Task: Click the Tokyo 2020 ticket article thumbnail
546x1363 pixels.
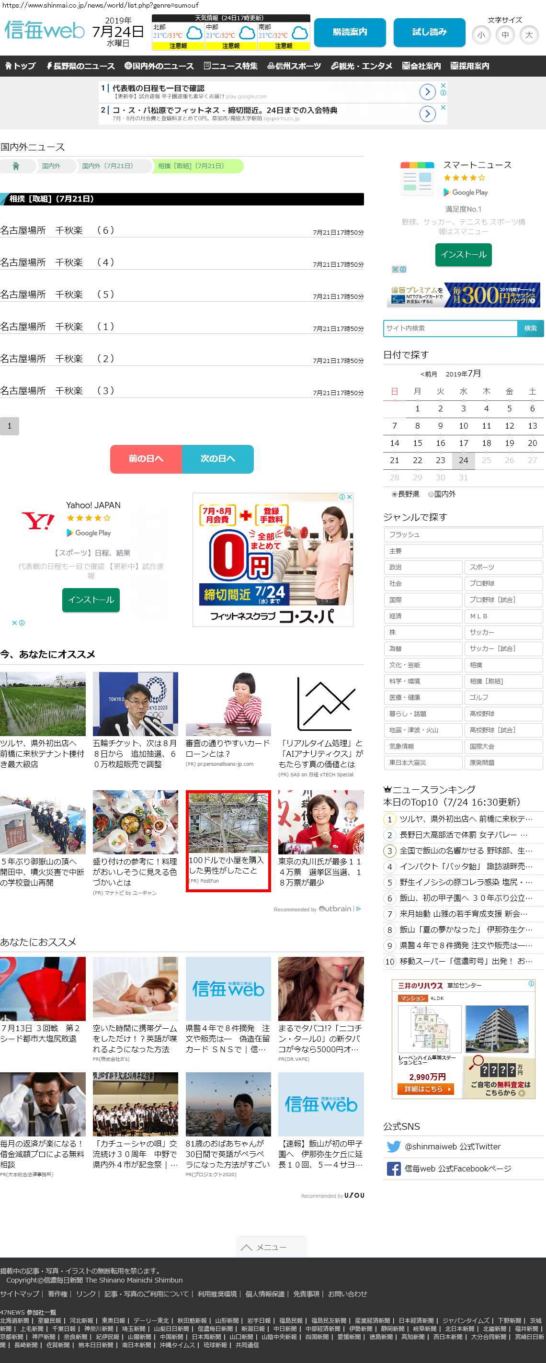Action: (136, 704)
